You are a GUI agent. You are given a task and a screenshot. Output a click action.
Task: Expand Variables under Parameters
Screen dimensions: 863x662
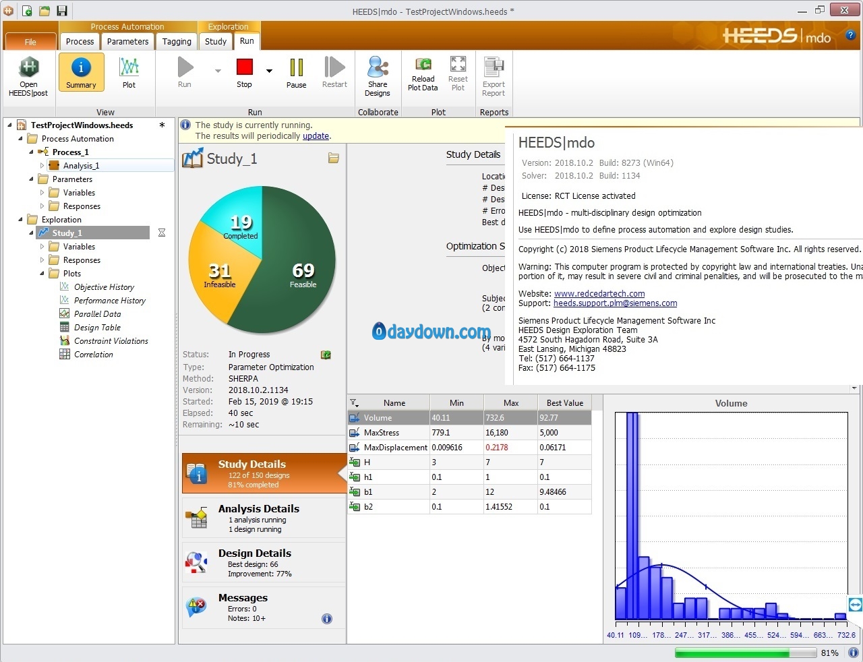[42, 192]
